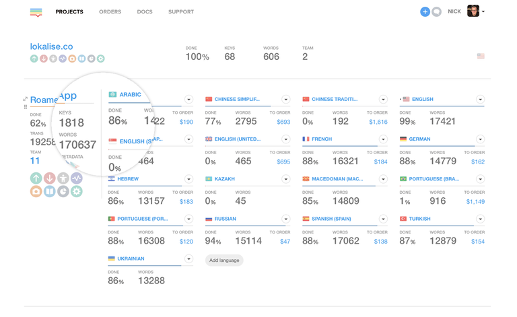Open the Ukrainian language dropdown arrow
The height and width of the screenshot is (317, 517).
click(x=188, y=258)
